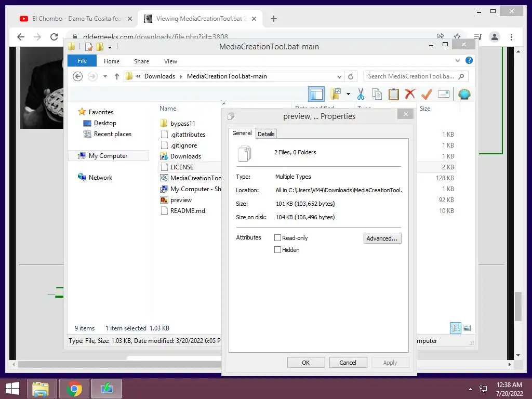Switch to El Chombo YouTube tab in Chrome
This screenshot has height=399, width=532.
click(77, 19)
